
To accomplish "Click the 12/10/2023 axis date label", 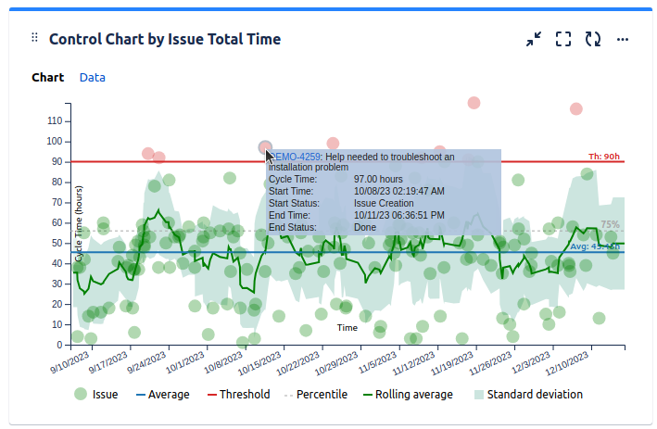I will coord(567,363).
